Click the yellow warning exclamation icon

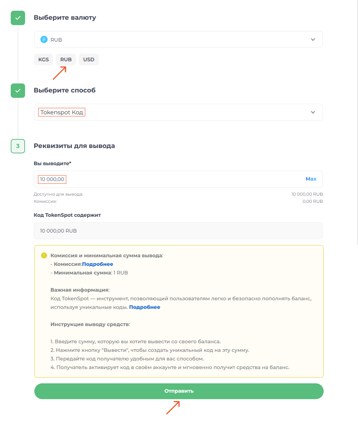[x=44, y=255]
